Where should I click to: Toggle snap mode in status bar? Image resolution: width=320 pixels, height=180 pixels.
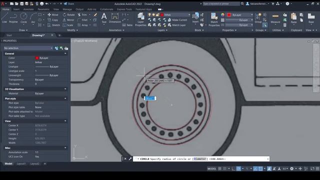[x=224, y=168]
